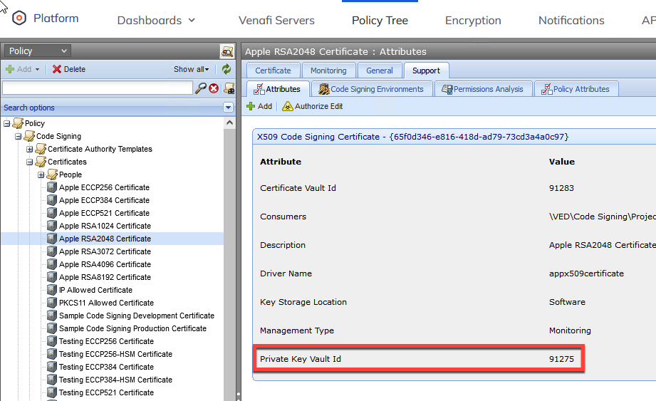Open the Show all filter dropdown
This screenshot has width=656, height=401.
pos(192,69)
